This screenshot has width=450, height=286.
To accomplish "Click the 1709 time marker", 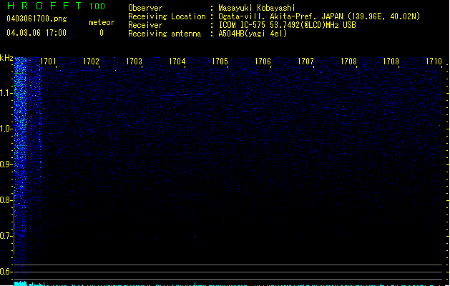I will [x=391, y=61].
